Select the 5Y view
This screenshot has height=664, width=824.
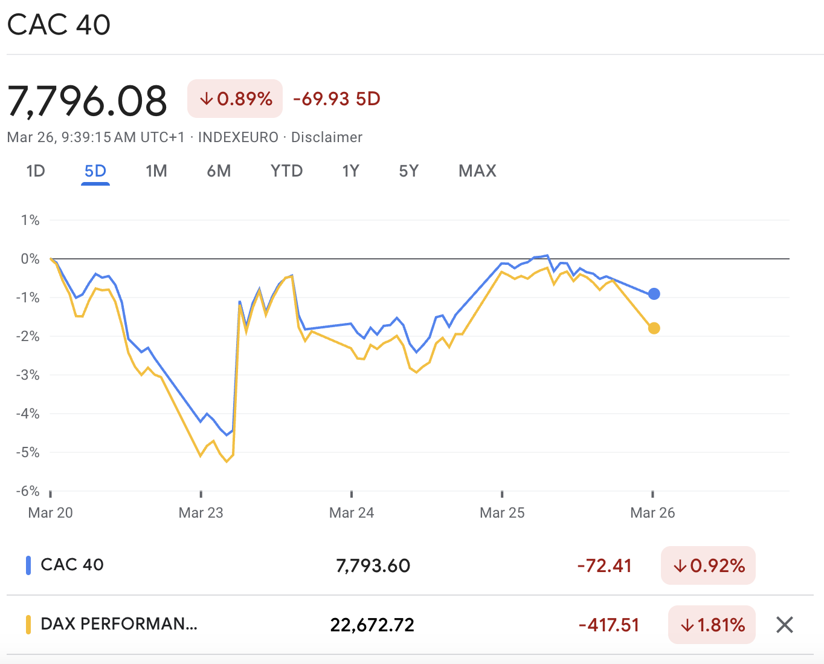(x=408, y=171)
